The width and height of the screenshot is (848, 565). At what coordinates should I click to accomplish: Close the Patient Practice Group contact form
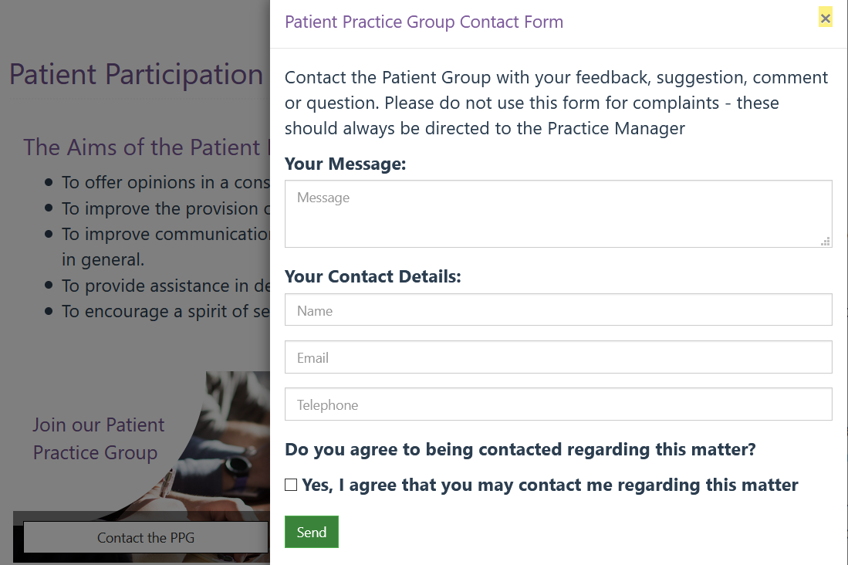tap(826, 19)
